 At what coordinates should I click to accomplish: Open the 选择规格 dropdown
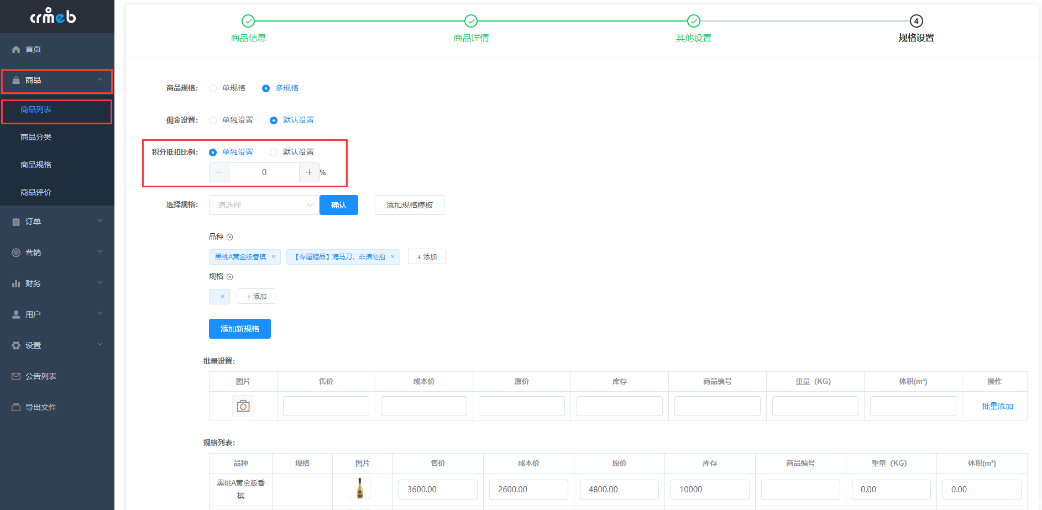(x=264, y=205)
